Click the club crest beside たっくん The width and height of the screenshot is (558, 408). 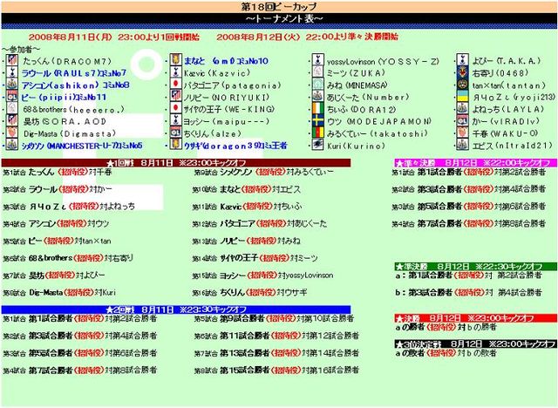tap(11, 61)
